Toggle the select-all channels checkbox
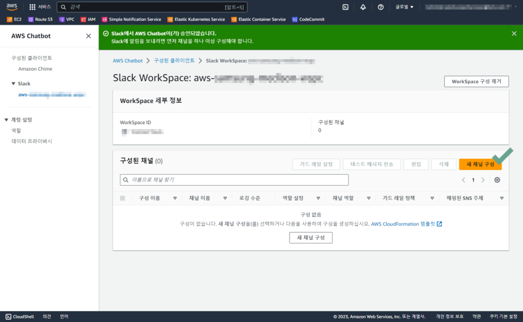Screen dimensions: 523x322 coord(123,198)
